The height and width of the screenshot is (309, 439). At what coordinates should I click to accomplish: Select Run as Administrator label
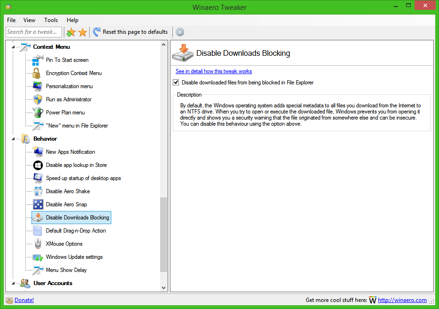coord(69,99)
